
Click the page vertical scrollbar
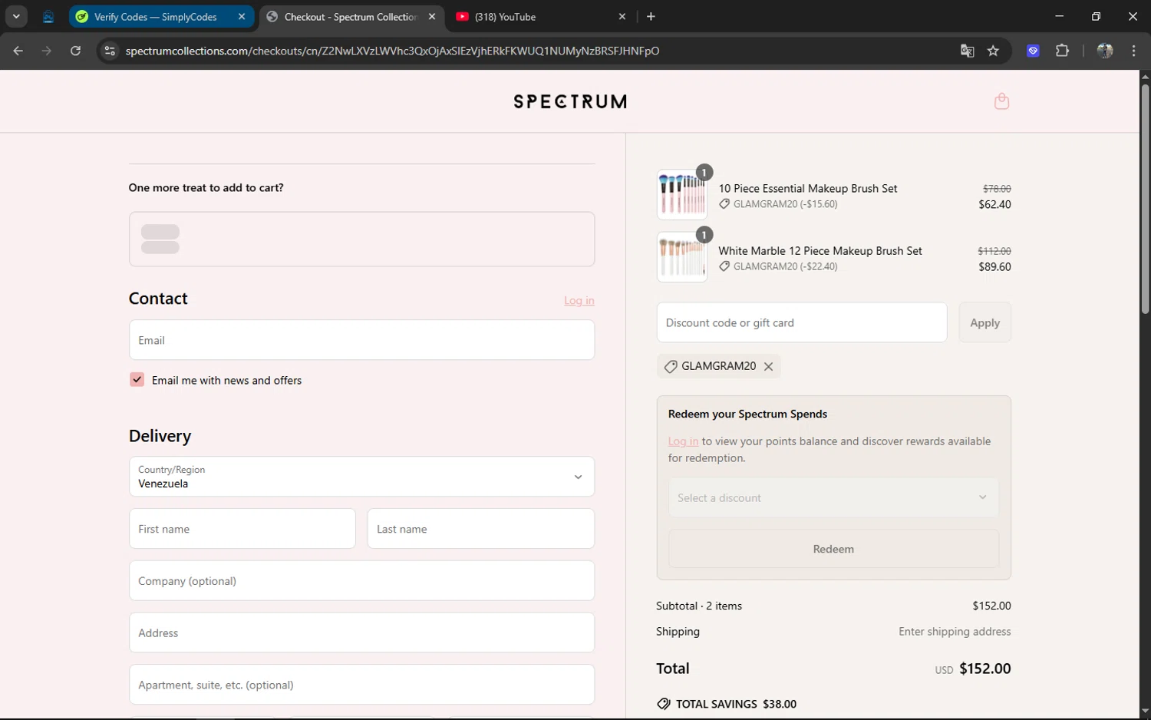point(1145,200)
